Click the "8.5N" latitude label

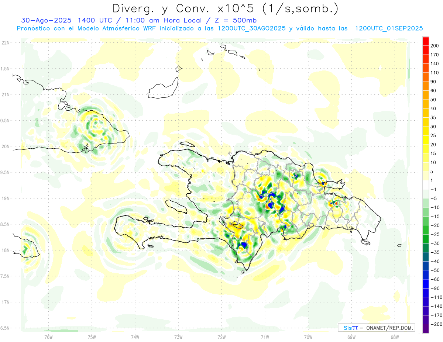(5, 224)
